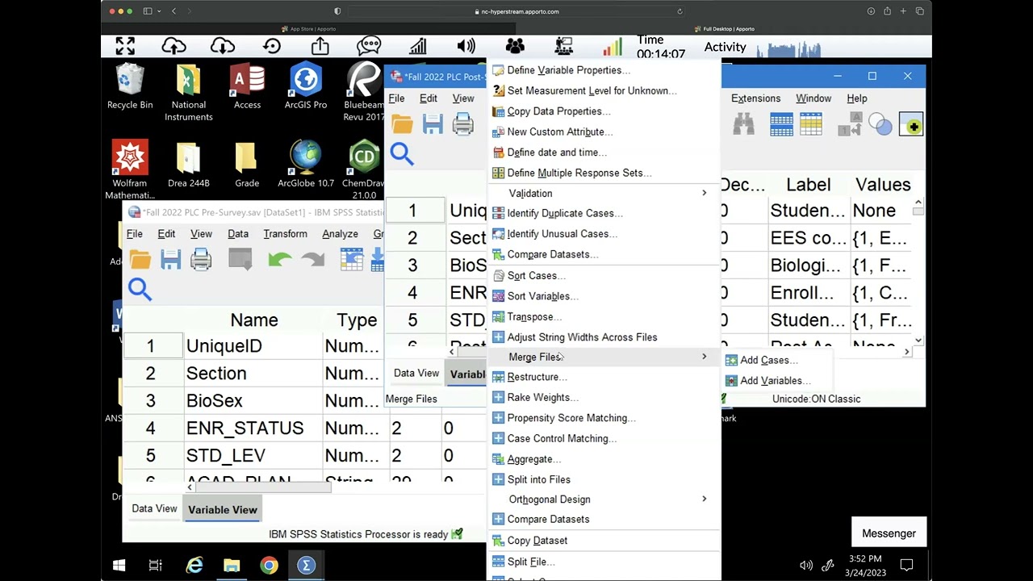
Task: Switch to Data View in Pre-Survey window
Action: [154, 508]
